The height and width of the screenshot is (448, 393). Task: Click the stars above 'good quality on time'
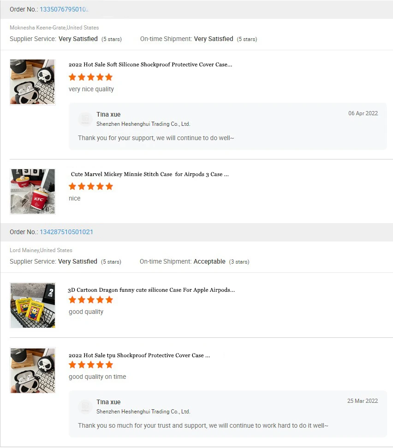click(x=90, y=365)
